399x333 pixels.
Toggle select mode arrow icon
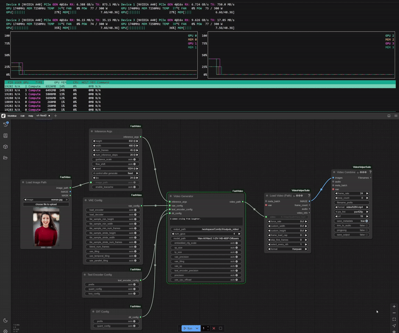394,326
